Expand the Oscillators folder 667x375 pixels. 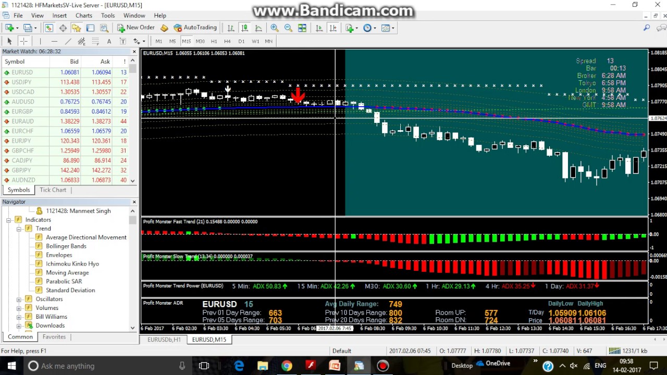tap(19, 299)
